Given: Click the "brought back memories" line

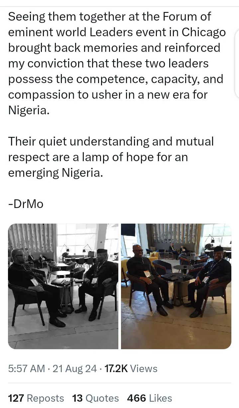Looking at the screenshot, I should click(114, 48).
